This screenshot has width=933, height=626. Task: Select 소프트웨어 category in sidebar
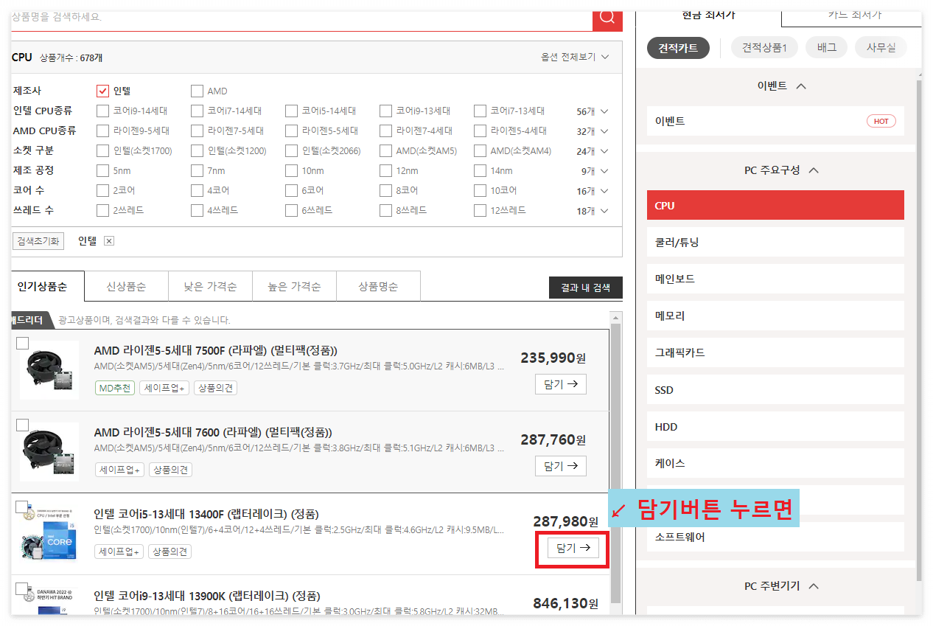(x=775, y=537)
